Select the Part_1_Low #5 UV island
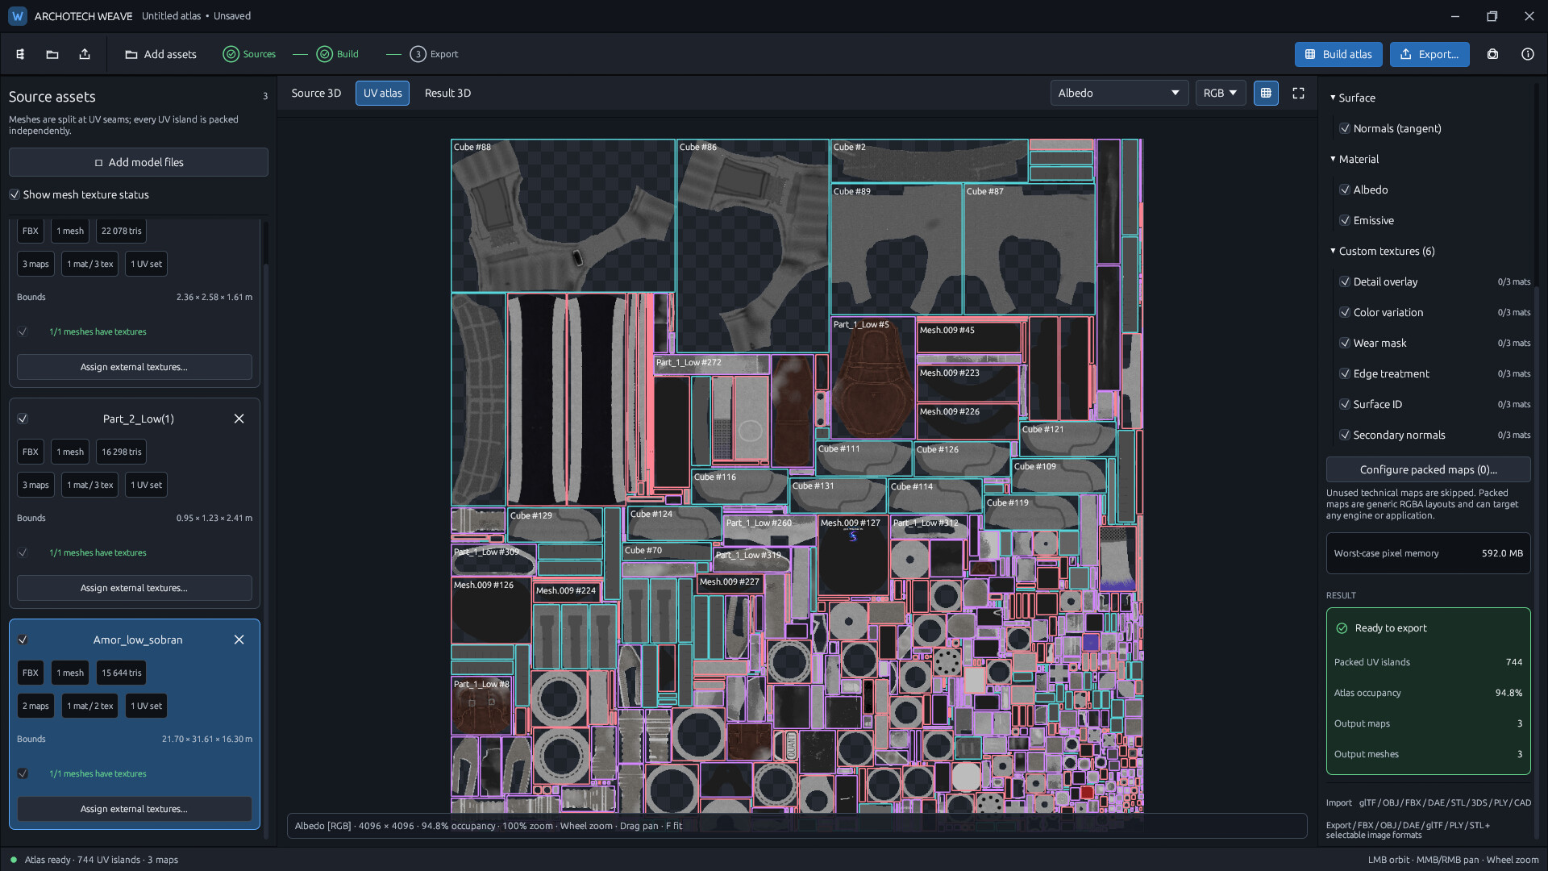 pyautogui.click(x=873, y=378)
